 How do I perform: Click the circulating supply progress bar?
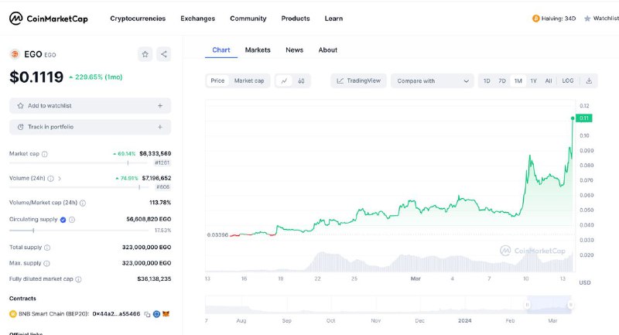coord(79,231)
